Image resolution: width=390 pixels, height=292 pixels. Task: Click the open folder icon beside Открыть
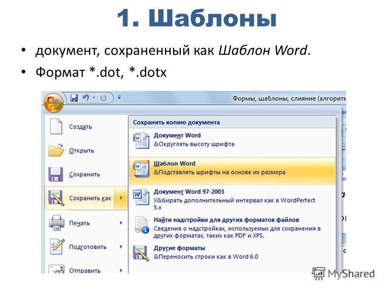56,150
